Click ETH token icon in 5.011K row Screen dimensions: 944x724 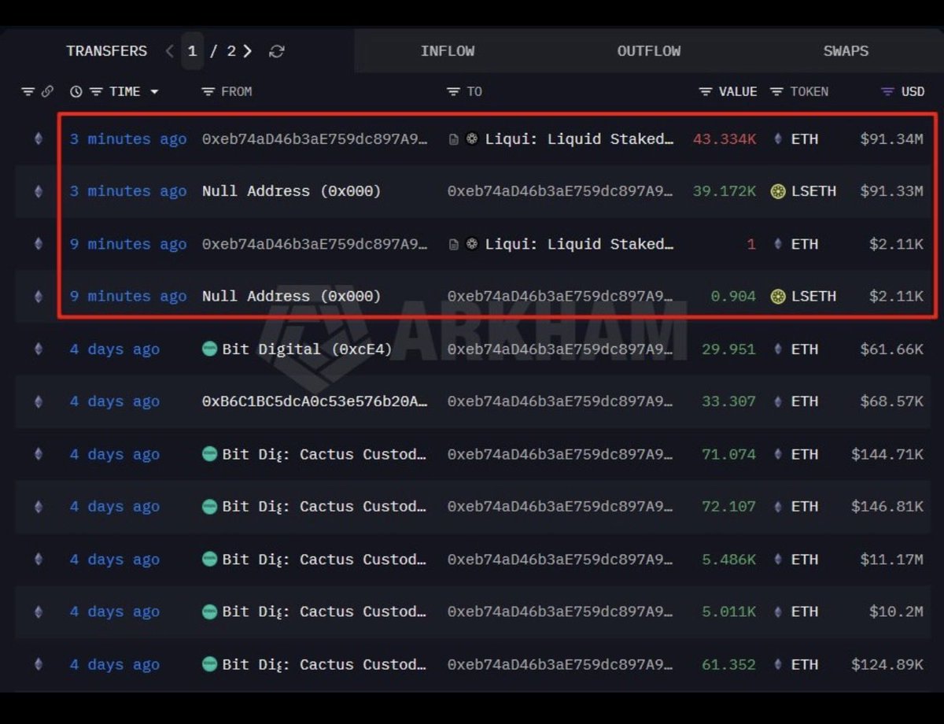tap(778, 611)
